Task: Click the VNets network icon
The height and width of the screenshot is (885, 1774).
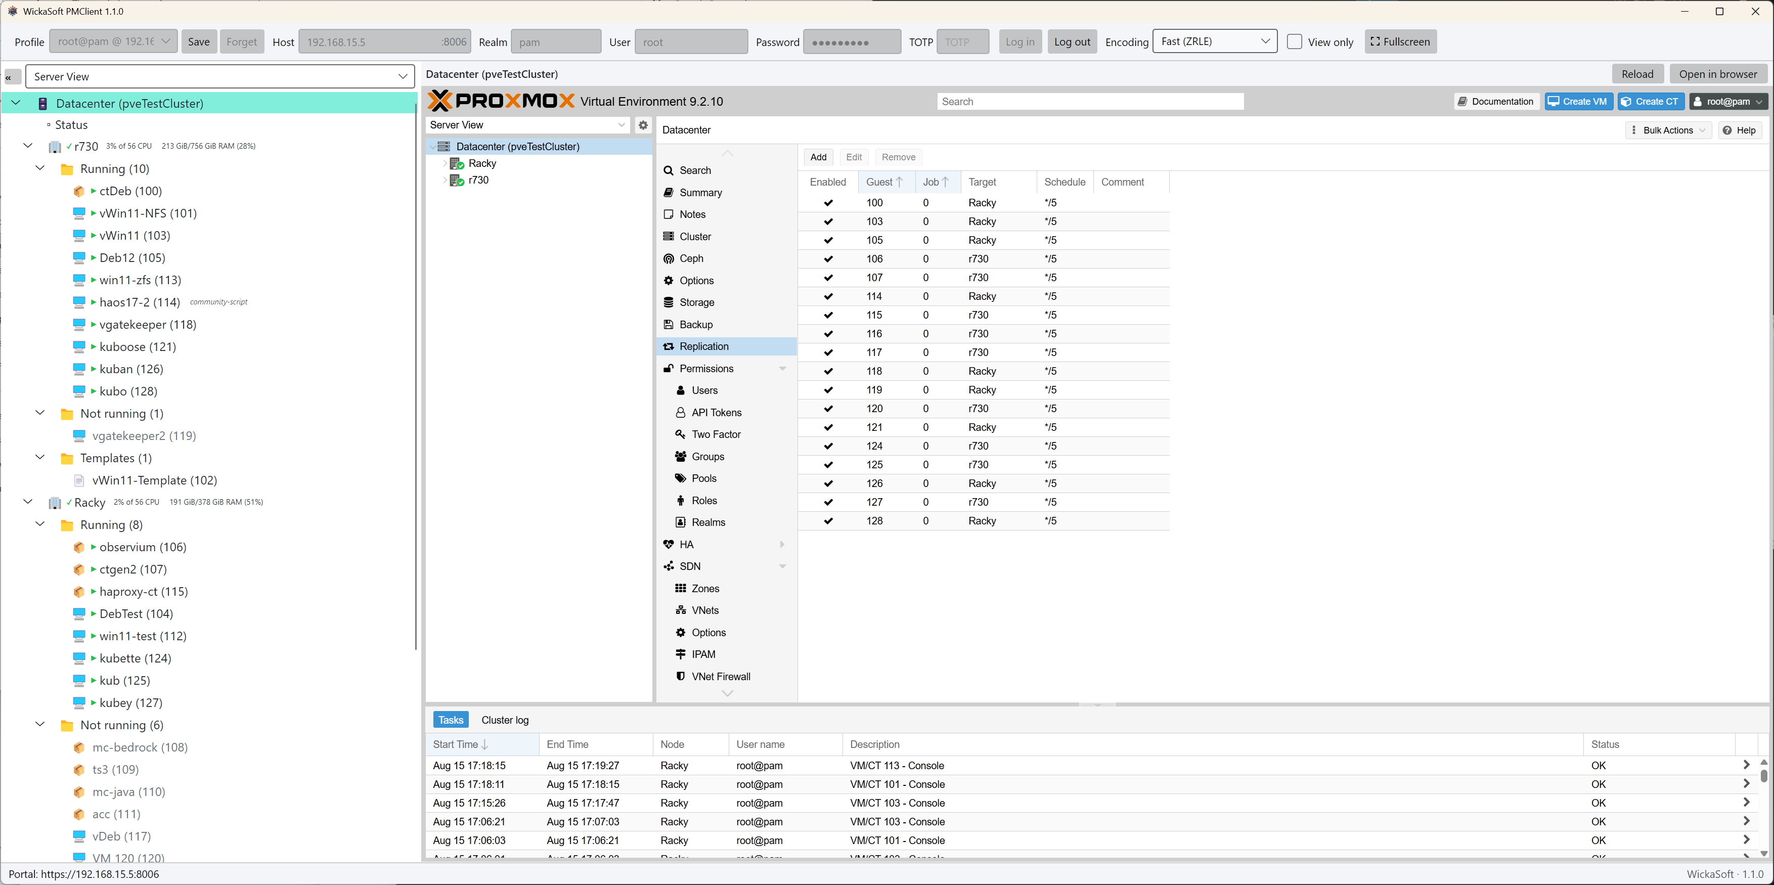Action: pyautogui.click(x=680, y=611)
